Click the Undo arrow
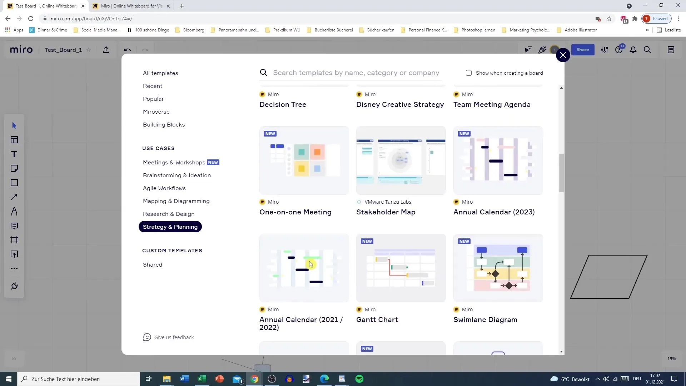 coord(128,50)
